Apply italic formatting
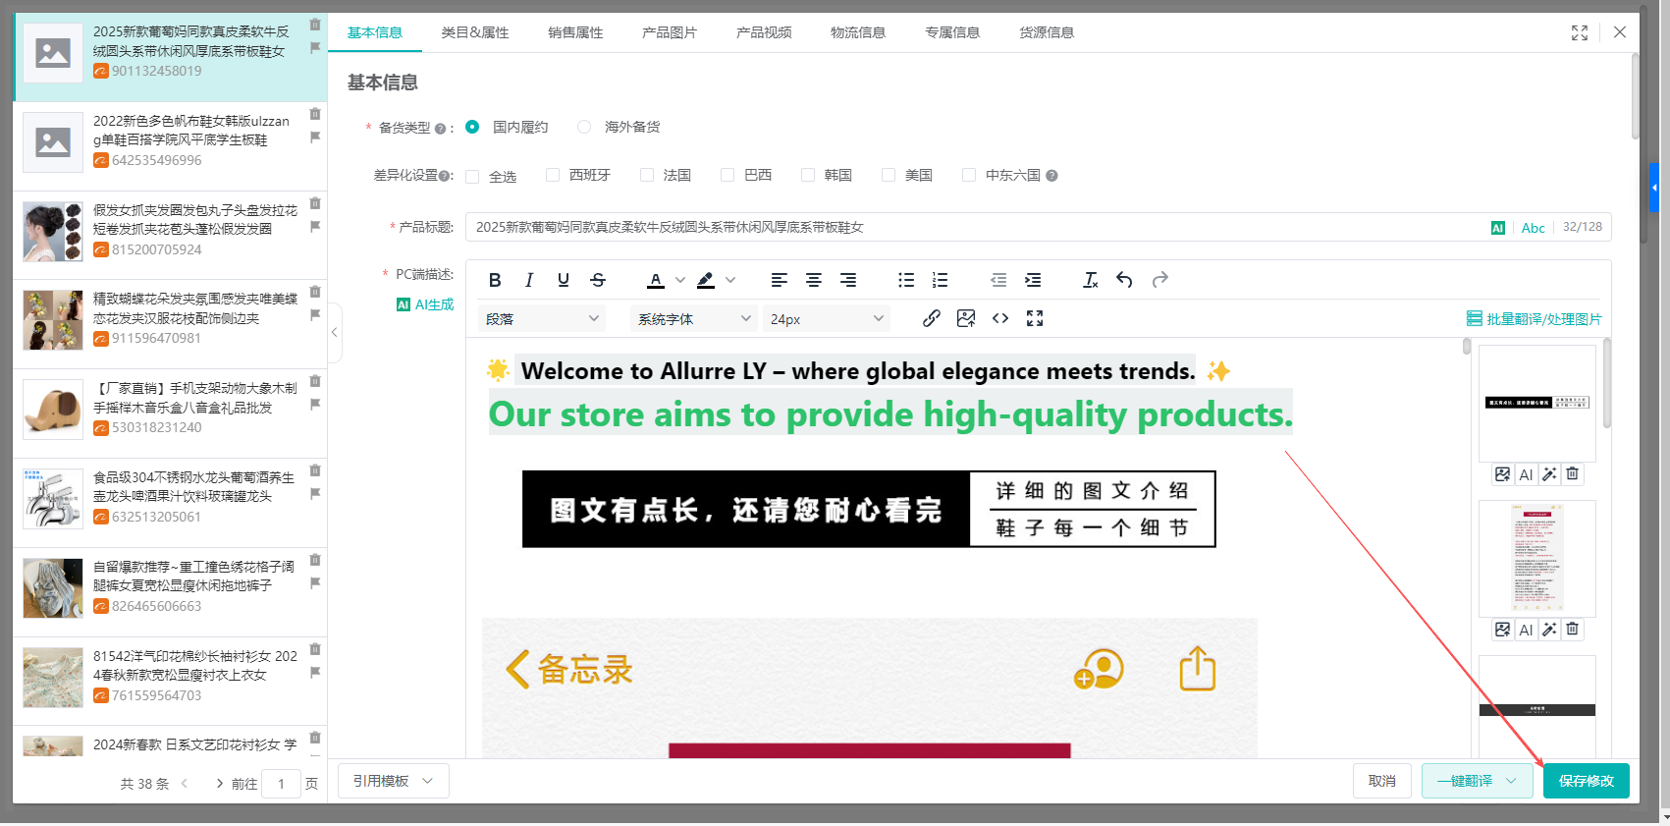 coord(529,280)
